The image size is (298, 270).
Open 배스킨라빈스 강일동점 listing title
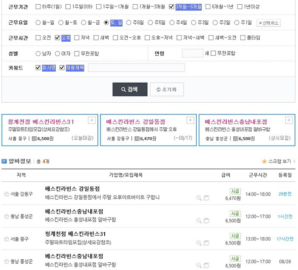[x=72, y=189]
